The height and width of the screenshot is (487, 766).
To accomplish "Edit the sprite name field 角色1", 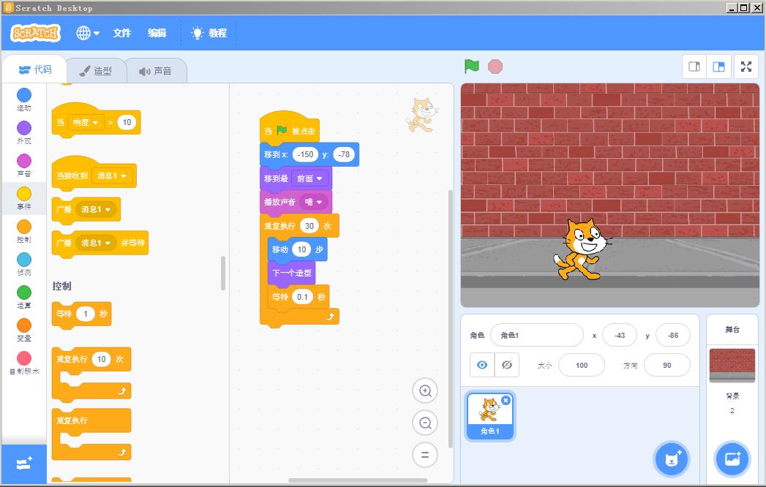I will tap(537, 335).
